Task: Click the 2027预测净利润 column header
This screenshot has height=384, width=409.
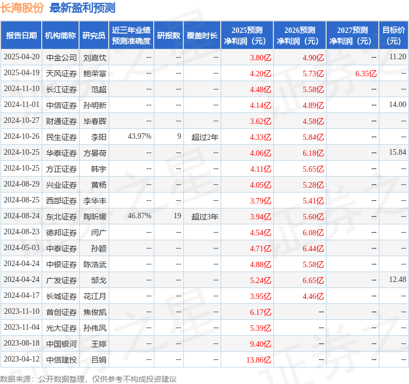Action: coord(352,36)
